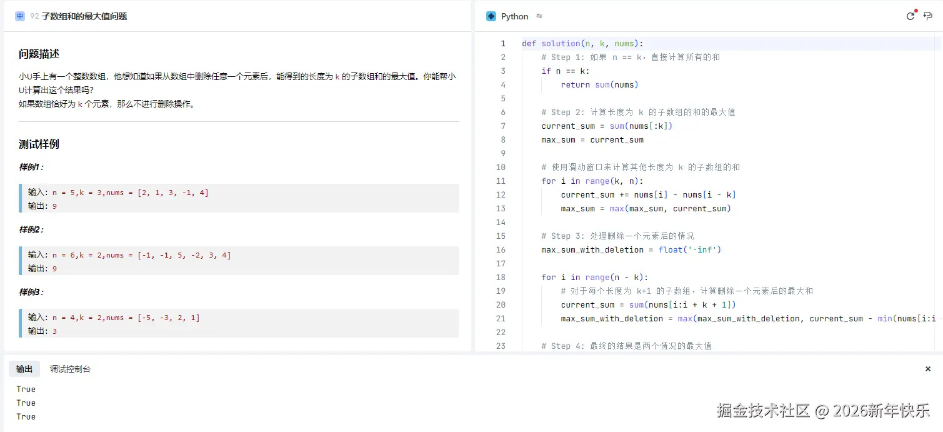Click the first True result in output console

(x=26, y=389)
